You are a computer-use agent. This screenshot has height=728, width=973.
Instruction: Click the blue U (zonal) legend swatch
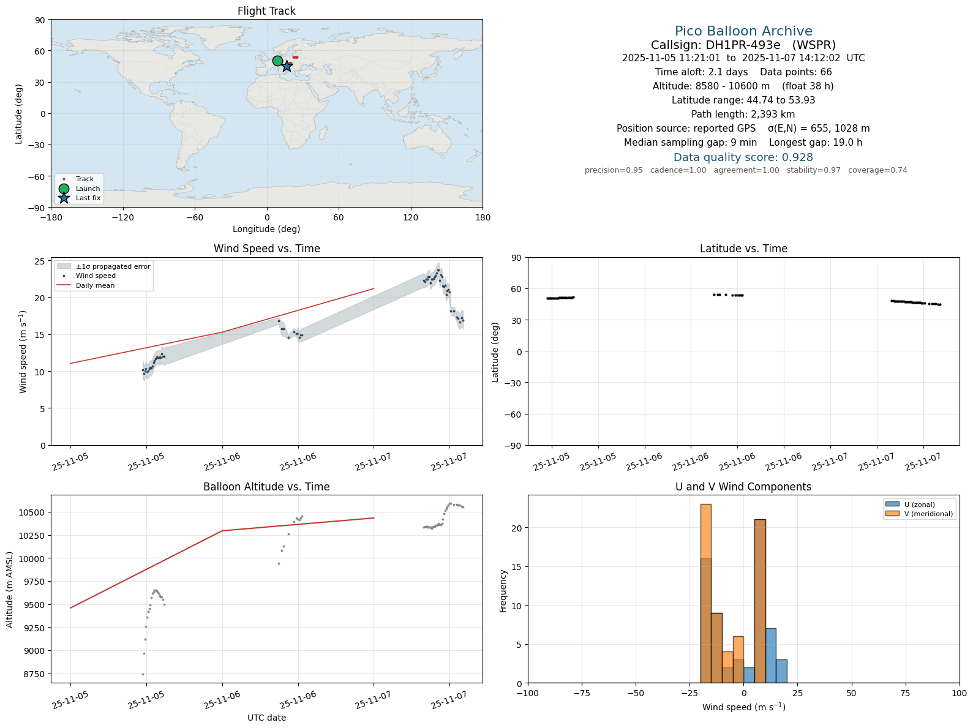click(x=892, y=505)
